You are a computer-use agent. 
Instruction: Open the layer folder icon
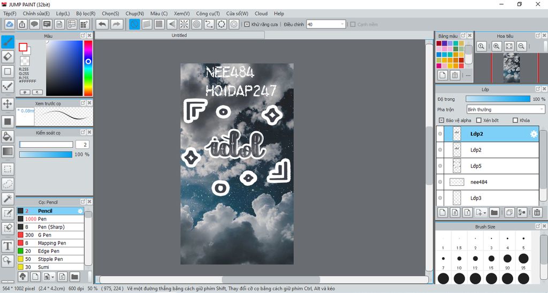(x=494, y=212)
